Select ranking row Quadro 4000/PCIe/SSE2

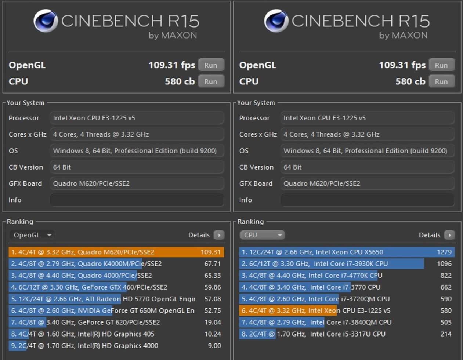[x=116, y=276]
